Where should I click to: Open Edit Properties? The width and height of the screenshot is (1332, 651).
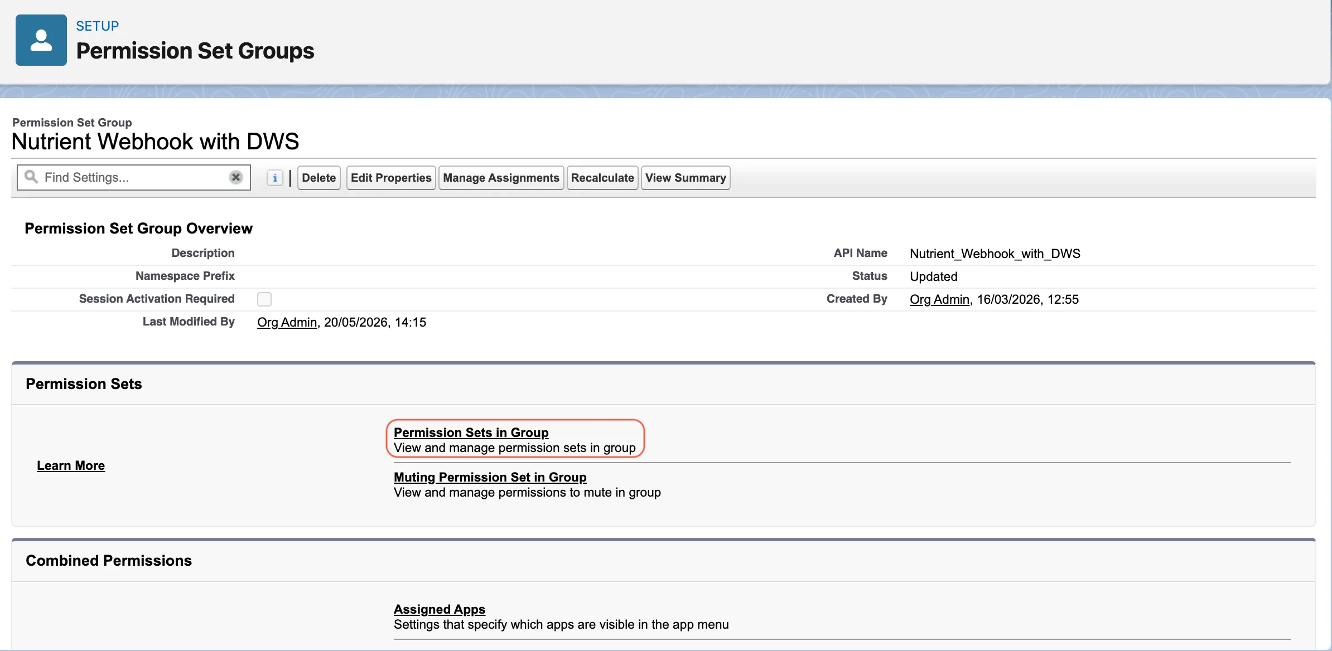click(x=391, y=178)
